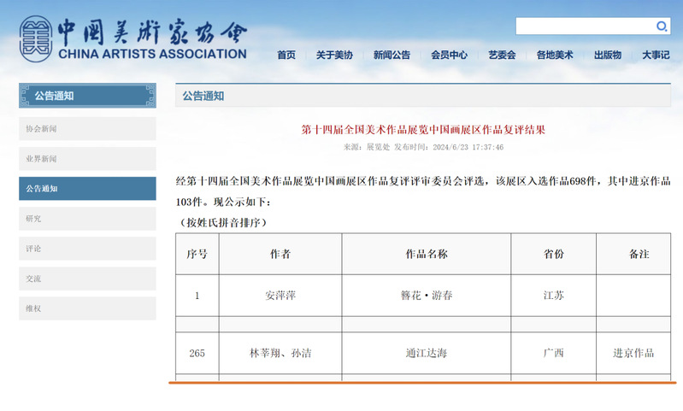Open the 艺委会 menu item

click(x=502, y=55)
